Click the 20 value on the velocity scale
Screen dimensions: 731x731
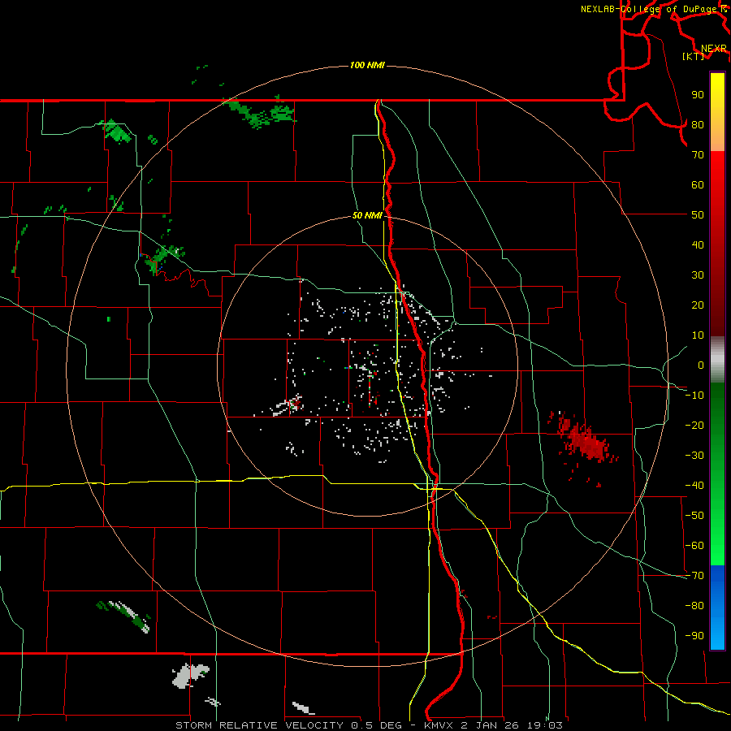(698, 305)
